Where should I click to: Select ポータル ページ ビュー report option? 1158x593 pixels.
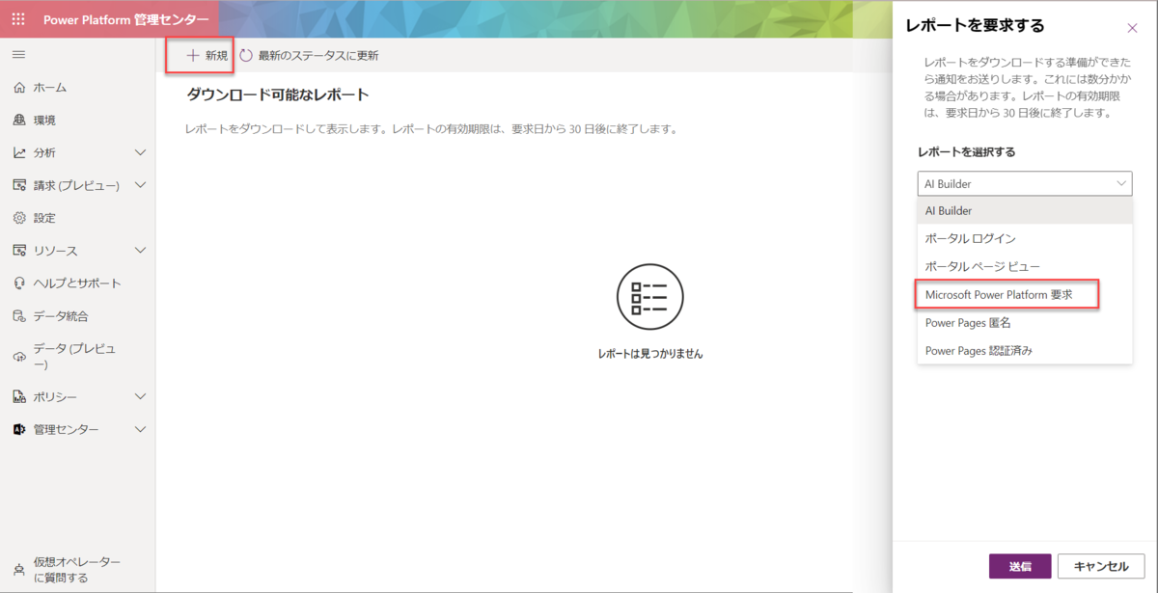coord(1024,266)
